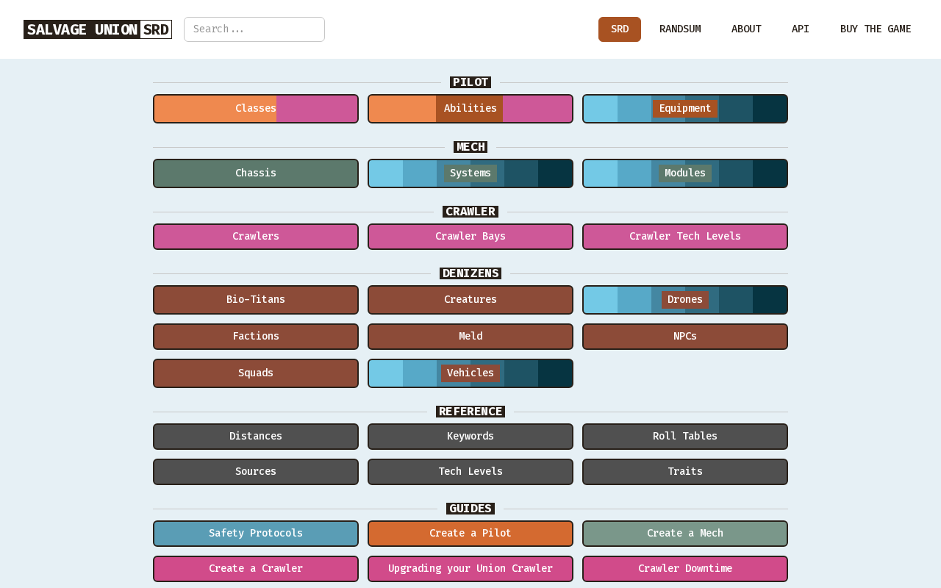Open the Create a Pilot guide
This screenshot has height=588, width=941.
pyautogui.click(x=470, y=534)
